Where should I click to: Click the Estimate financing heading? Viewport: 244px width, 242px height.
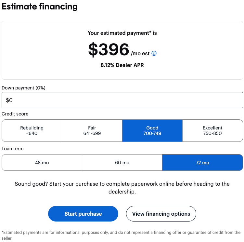pyautogui.click(x=40, y=7)
